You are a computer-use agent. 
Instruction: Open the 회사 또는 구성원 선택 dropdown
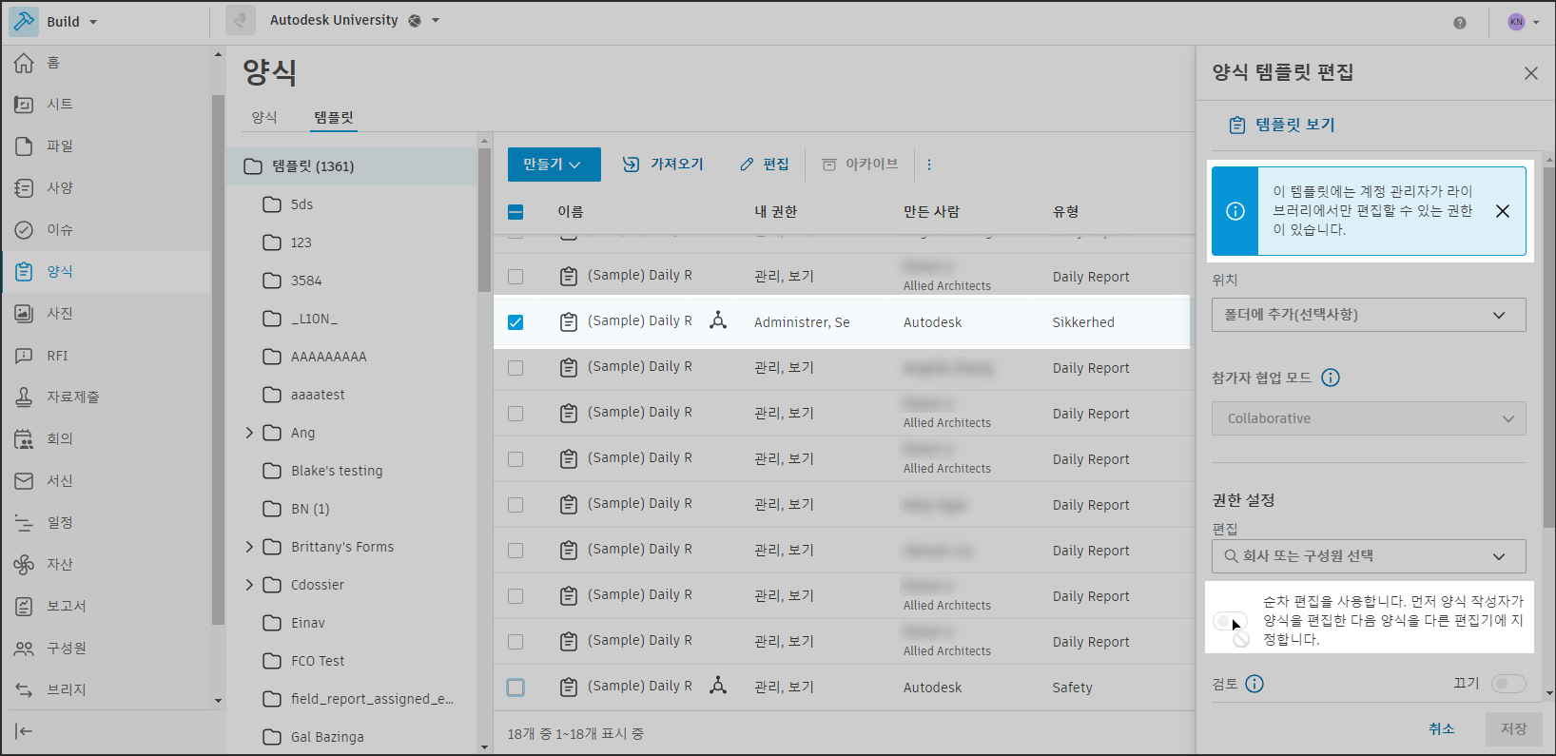tap(1369, 556)
